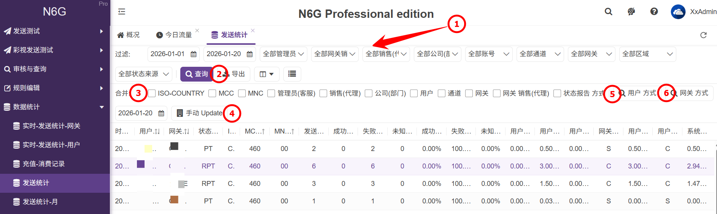Open the 全部网关销 dropdown
This screenshot has width=717, height=214.
tap(335, 54)
